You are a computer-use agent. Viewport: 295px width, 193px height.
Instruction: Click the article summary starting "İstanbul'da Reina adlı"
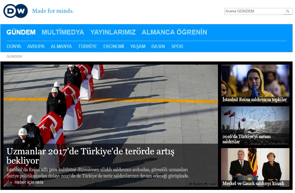[x=98, y=173]
